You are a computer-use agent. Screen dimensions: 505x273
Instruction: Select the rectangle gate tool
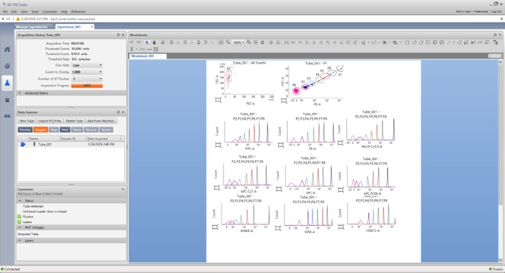(x=407, y=42)
